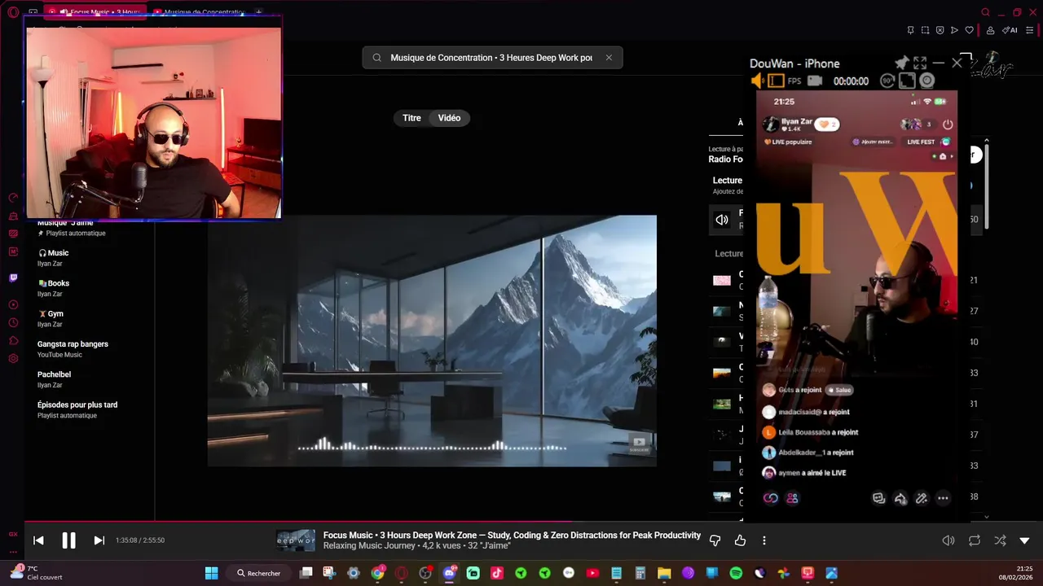Toggle shuffle in the player bar
The width and height of the screenshot is (1043, 586).
(1000, 540)
